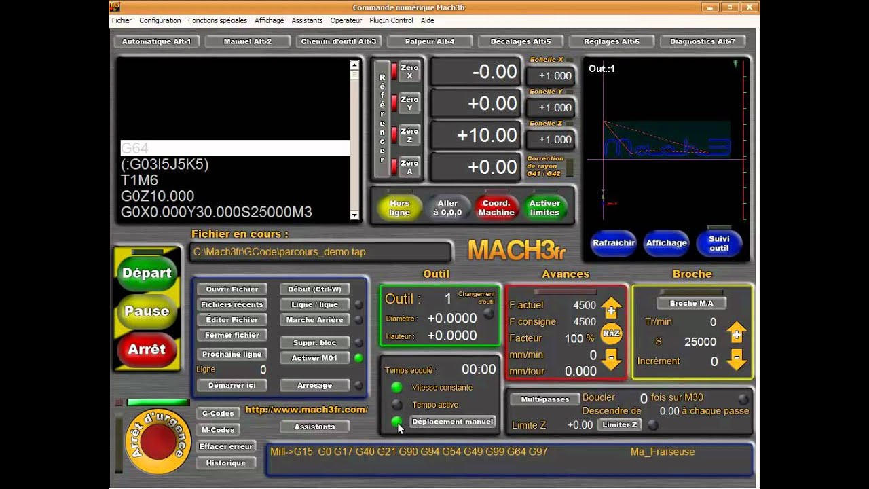This screenshot has height=489, width=869.
Task: Open the Historique log
Action: pyautogui.click(x=226, y=463)
